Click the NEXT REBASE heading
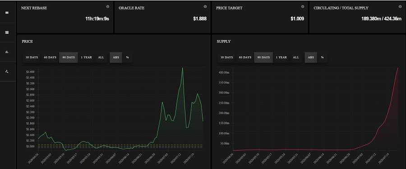Screen dimensions: 406x169 point(34,8)
